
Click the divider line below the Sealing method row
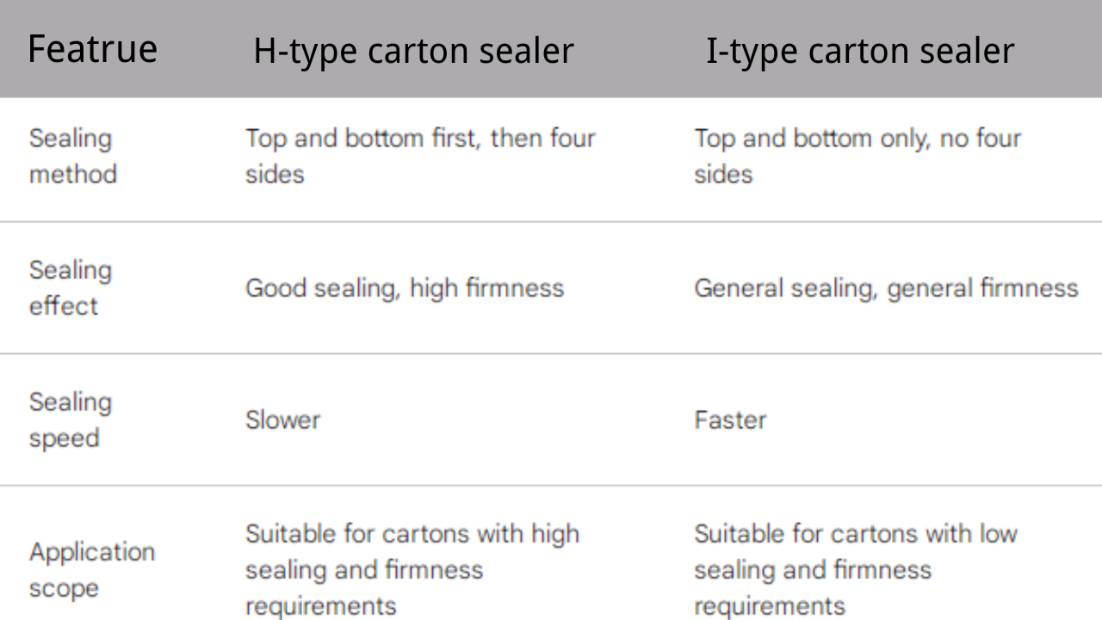(x=551, y=222)
